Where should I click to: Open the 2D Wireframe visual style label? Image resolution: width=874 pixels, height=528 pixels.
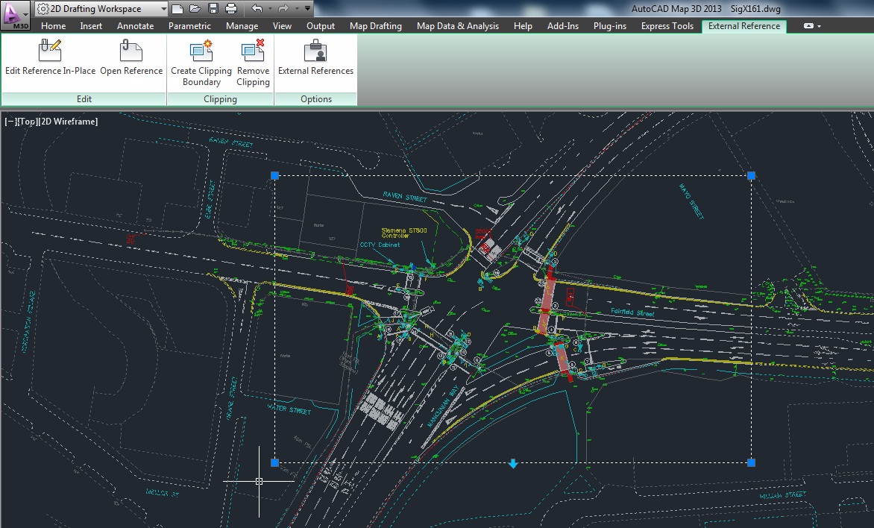tap(67, 121)
